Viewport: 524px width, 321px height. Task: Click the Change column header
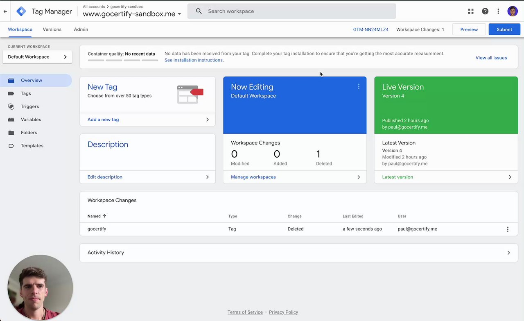[294, 216]
